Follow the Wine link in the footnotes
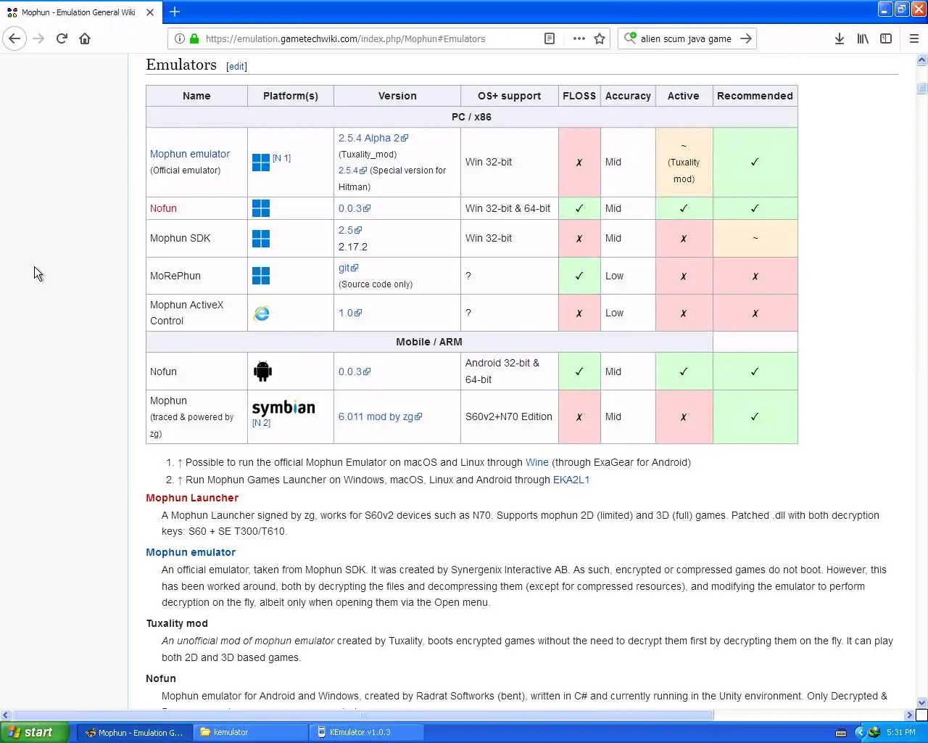 537,462
